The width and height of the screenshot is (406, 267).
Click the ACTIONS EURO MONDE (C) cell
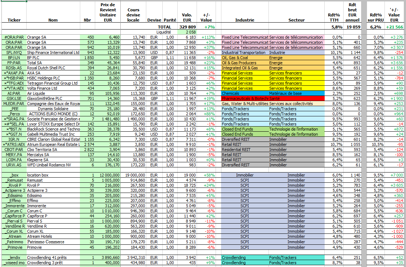pyautogui.click(x=53, y=114)
